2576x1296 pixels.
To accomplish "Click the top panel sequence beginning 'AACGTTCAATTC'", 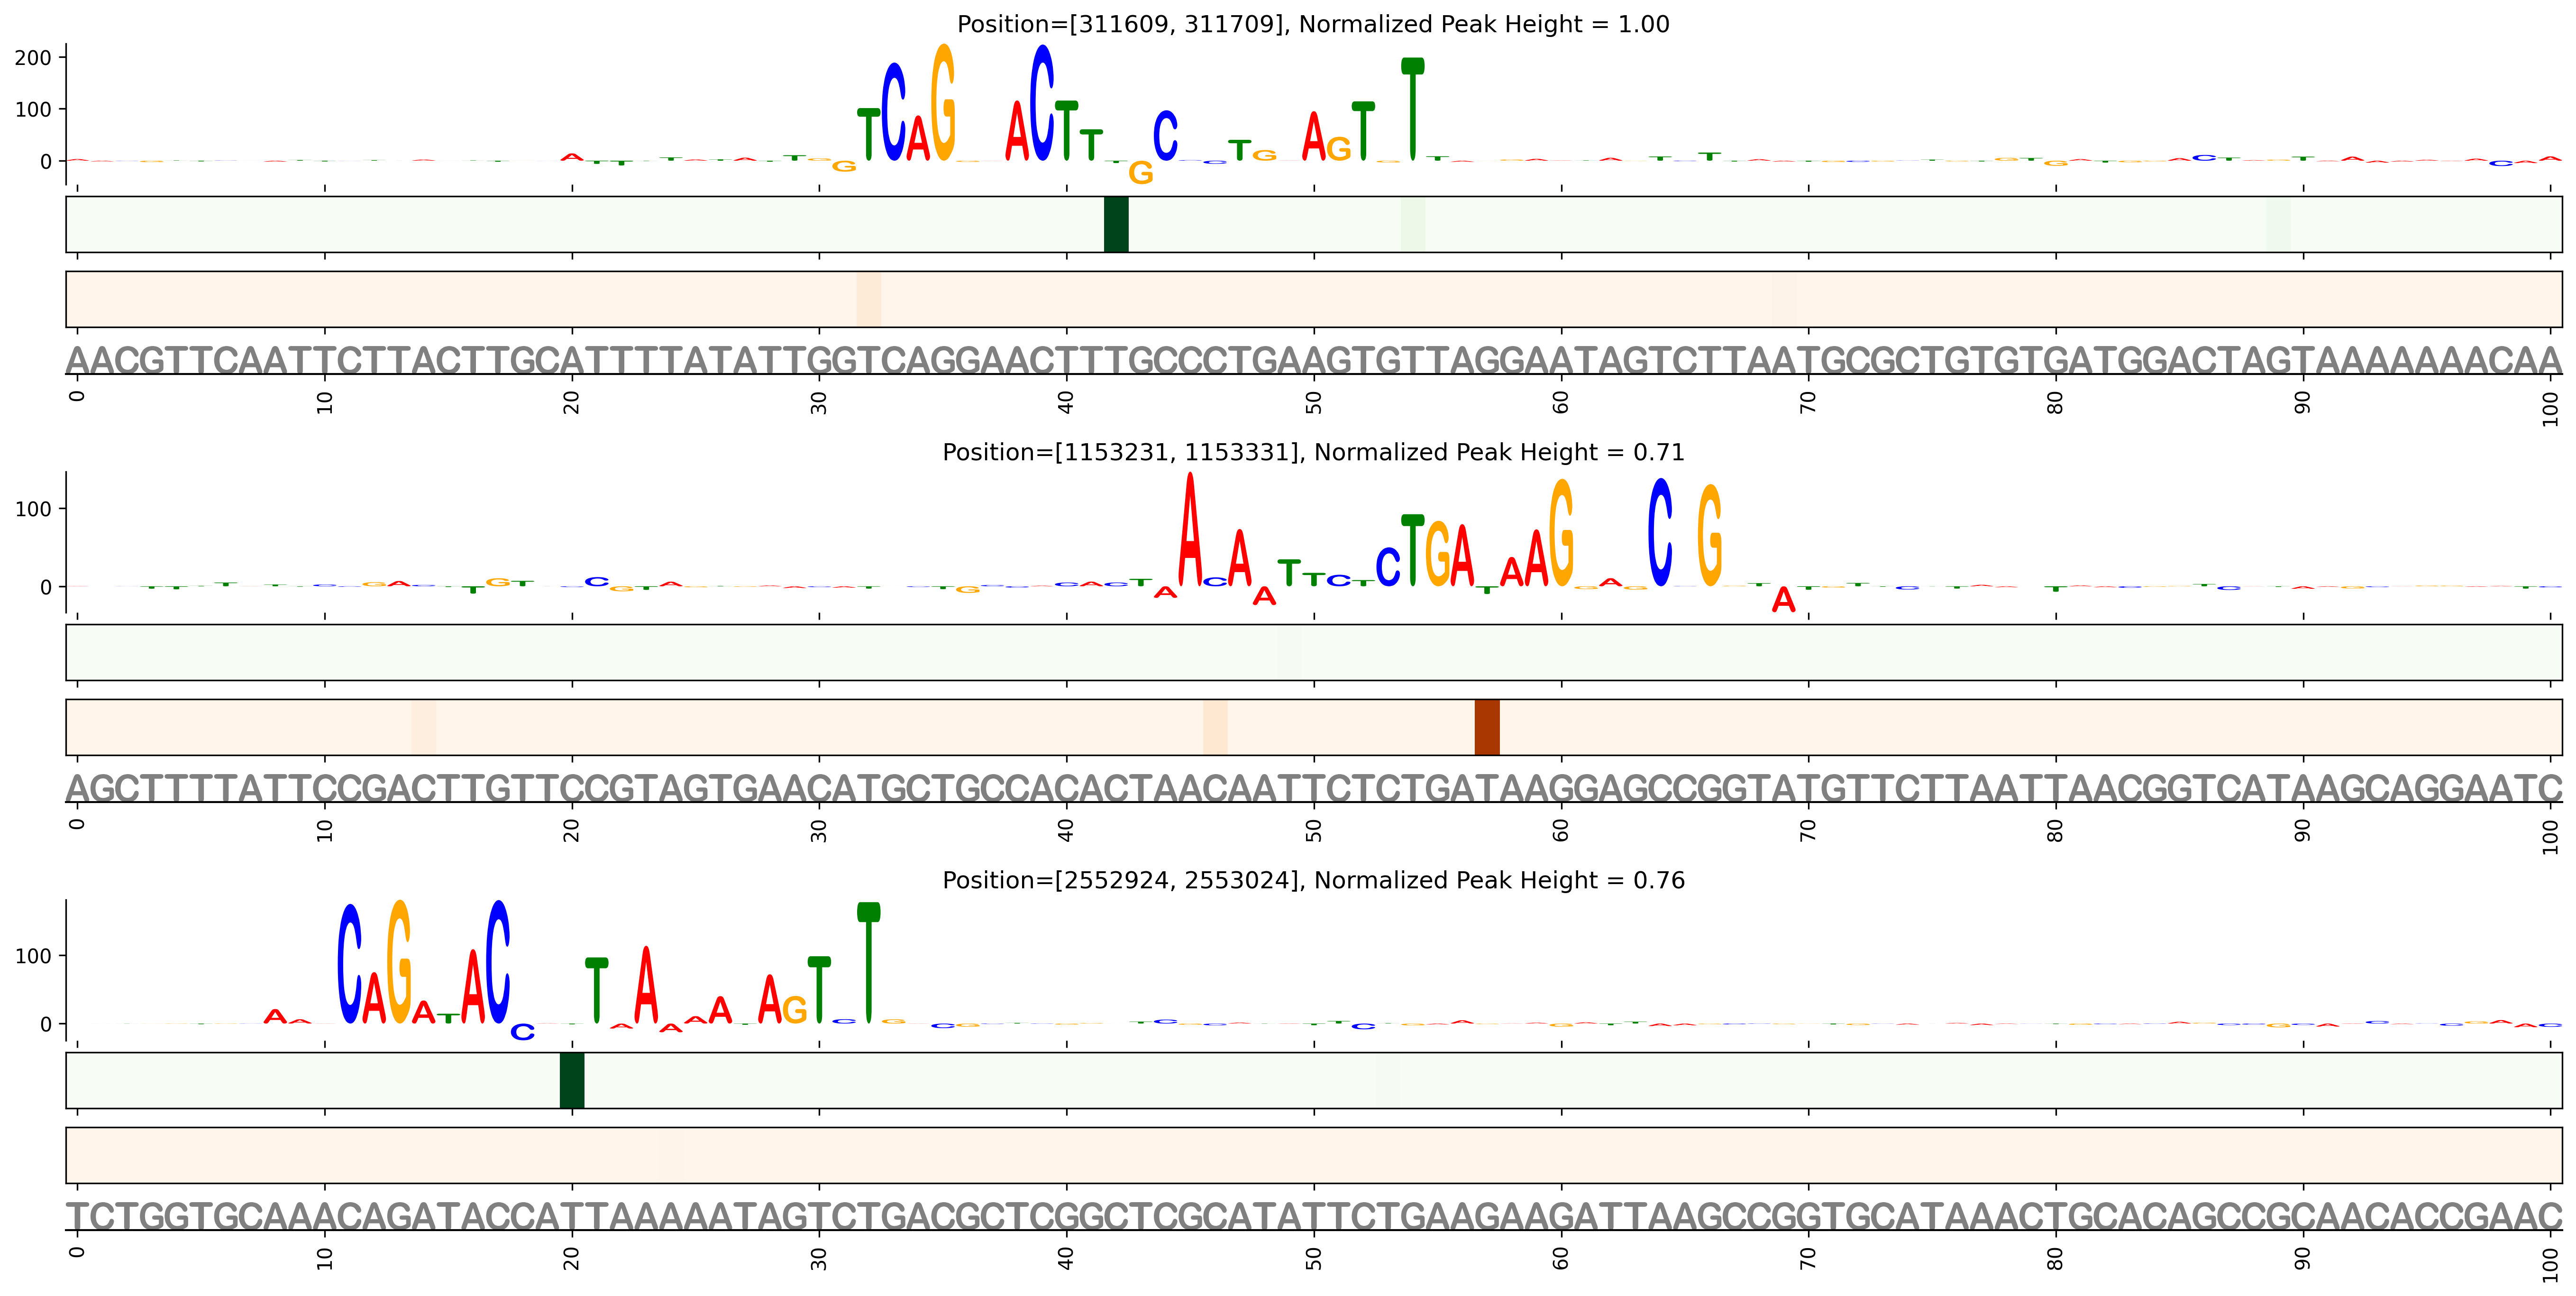I will click(x=1314, y=360).
